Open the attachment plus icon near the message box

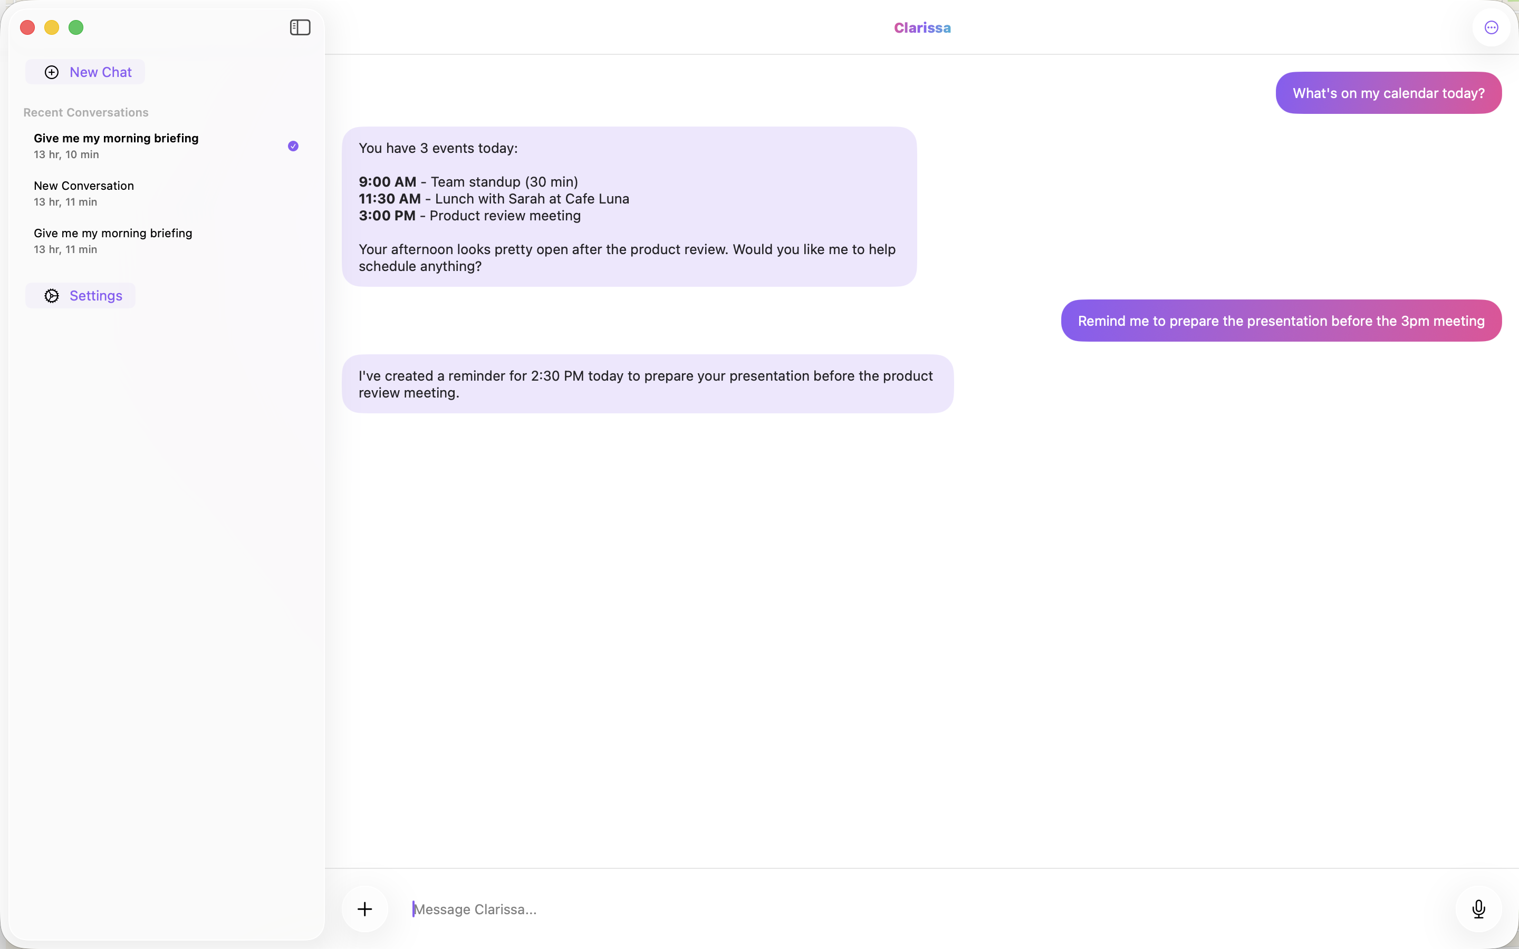pos(366,909)
